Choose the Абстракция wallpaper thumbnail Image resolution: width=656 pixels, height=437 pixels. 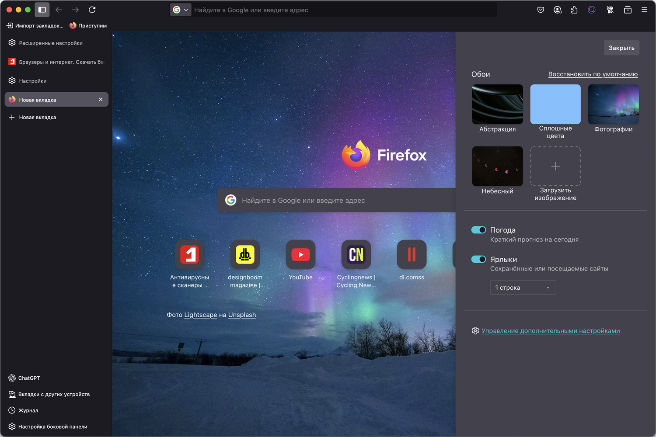498,104
